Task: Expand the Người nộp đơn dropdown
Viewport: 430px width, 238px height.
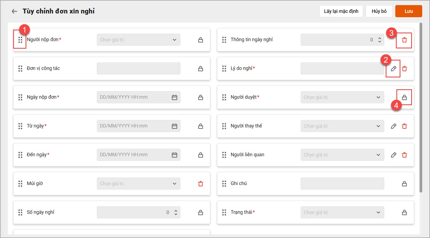Action: (x=175, y=40)
